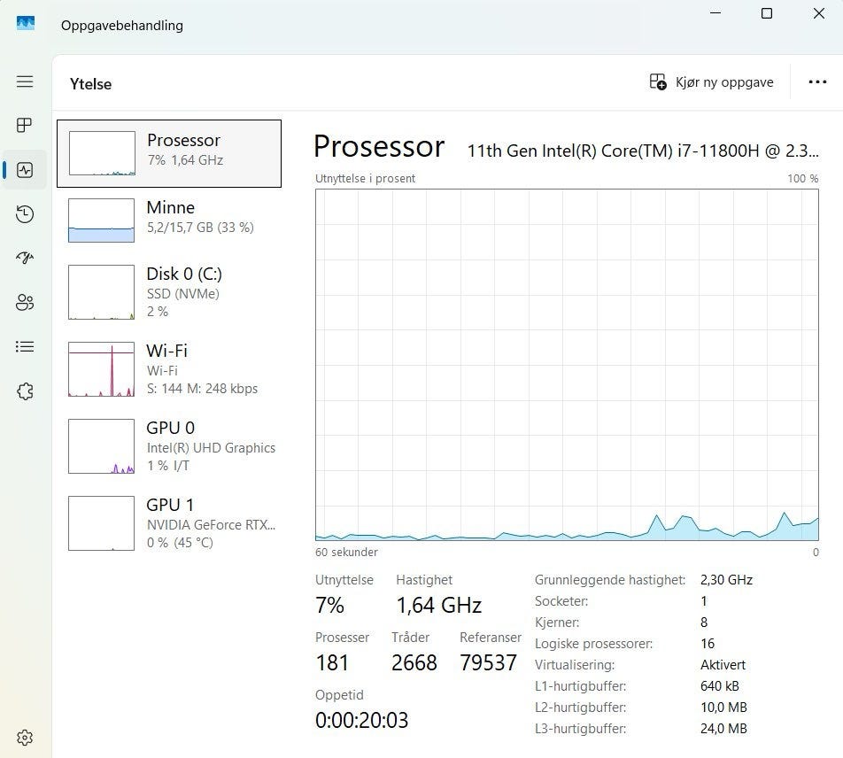Select the Minne performance item
The width and height of the screenshot is (843, 758).
(169, 220)
